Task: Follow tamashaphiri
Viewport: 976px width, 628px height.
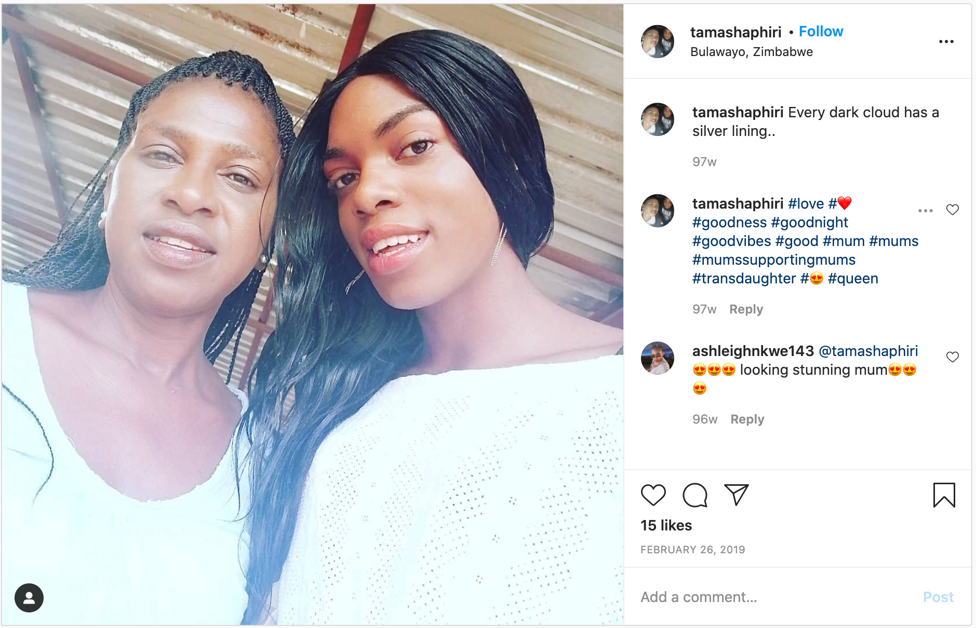Action: 821,32
